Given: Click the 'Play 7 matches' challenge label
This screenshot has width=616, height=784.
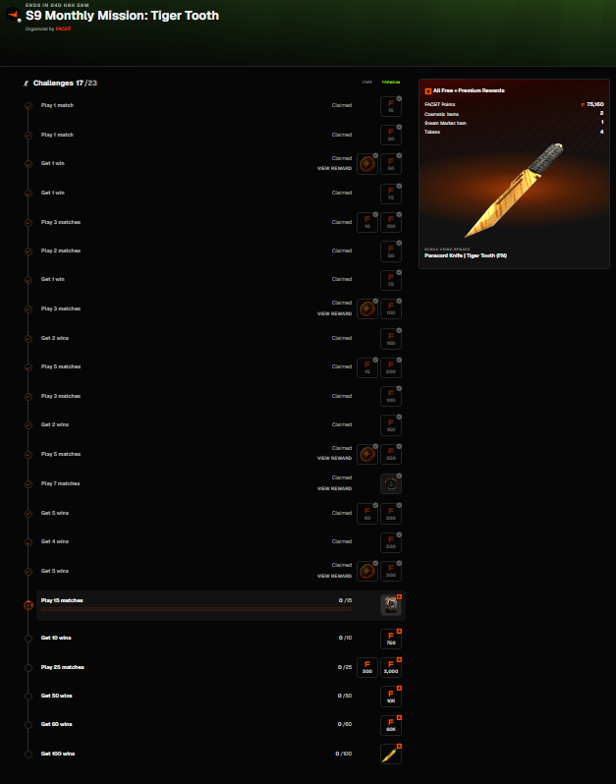Looking at the screenshot, I should (61, 483).
